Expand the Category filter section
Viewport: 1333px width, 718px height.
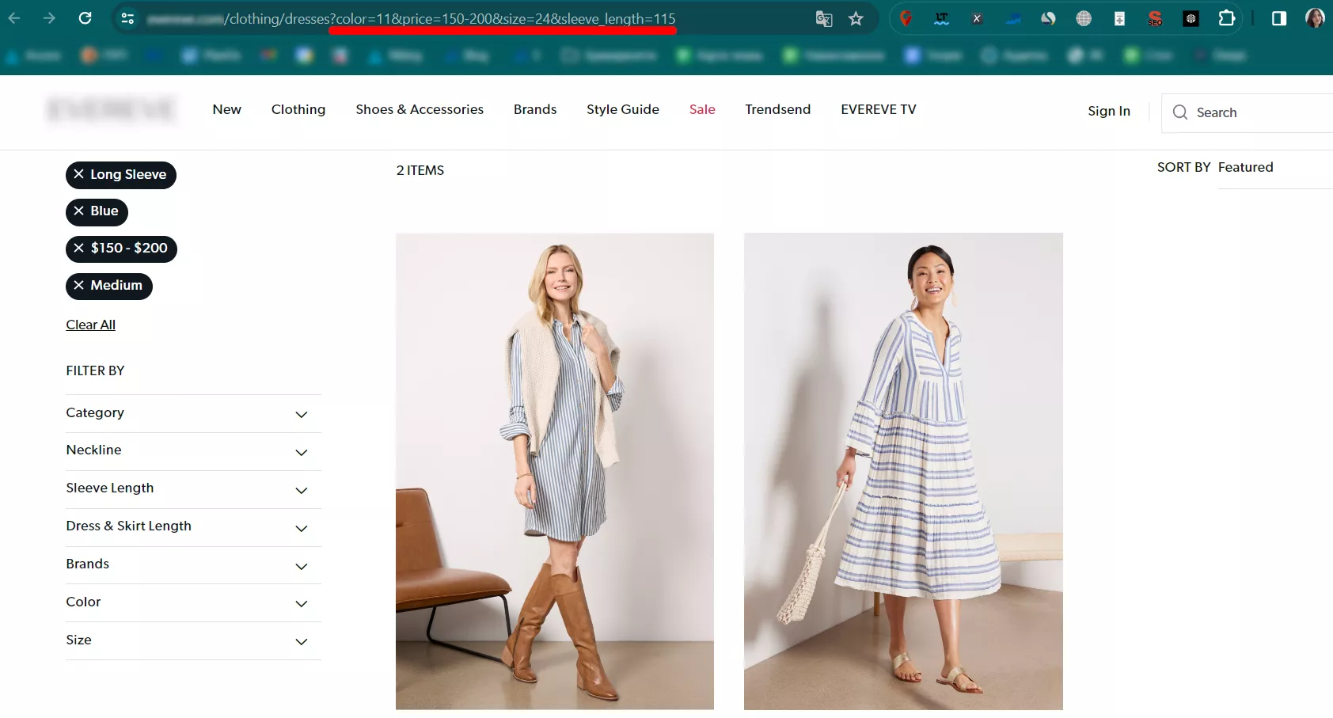coord(193,413)
